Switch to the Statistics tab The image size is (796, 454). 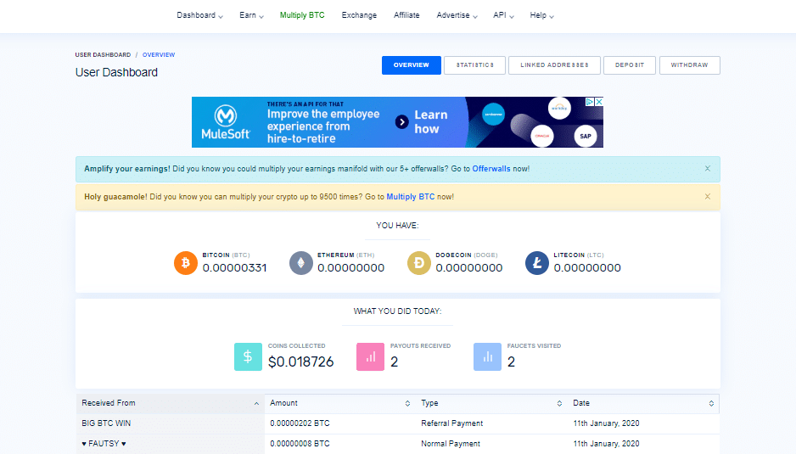click(474, 65)
